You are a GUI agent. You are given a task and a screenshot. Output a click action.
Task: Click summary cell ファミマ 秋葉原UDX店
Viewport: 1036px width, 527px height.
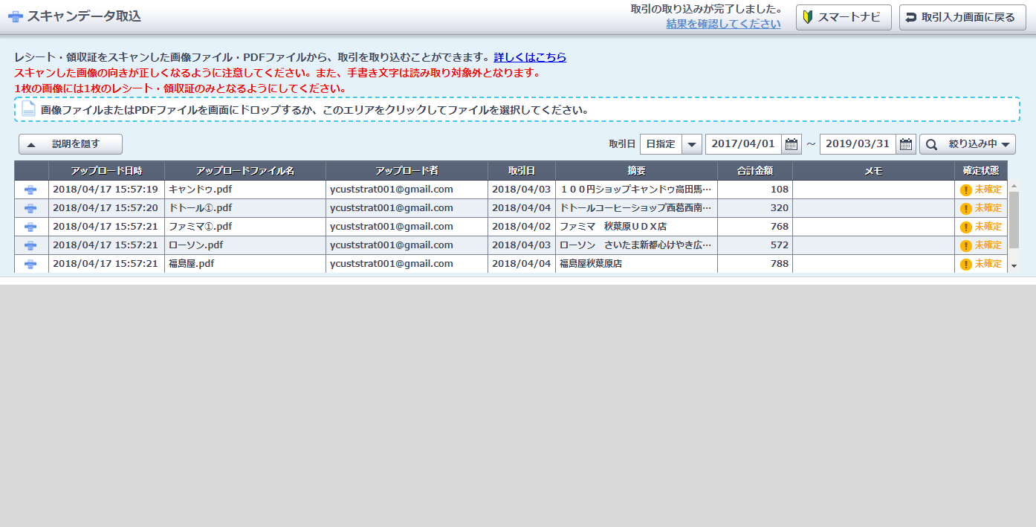click(x=636, y=227)
